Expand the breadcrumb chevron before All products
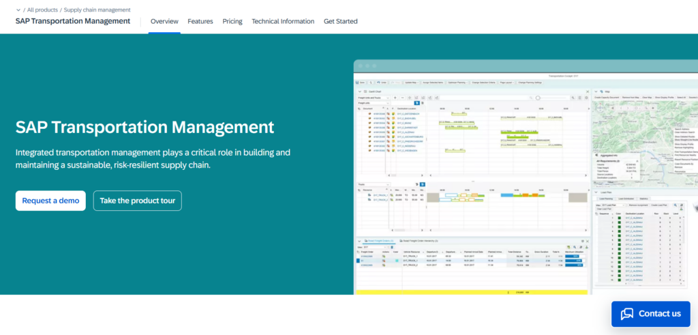Screen dimensions: 698x335 (x=18, y=10)
